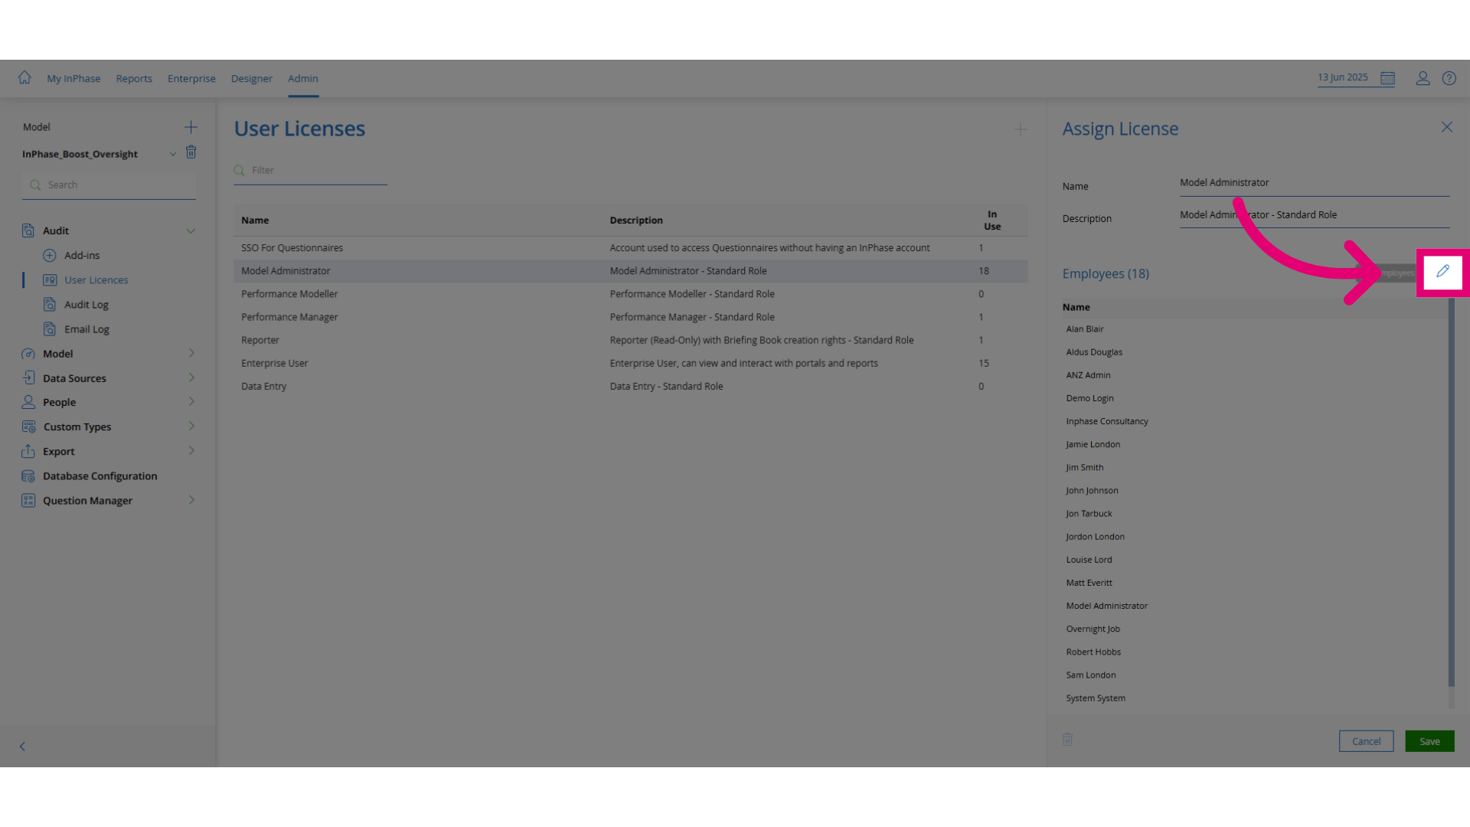
Task: Open Email Log link
Action: click(87, 329)
